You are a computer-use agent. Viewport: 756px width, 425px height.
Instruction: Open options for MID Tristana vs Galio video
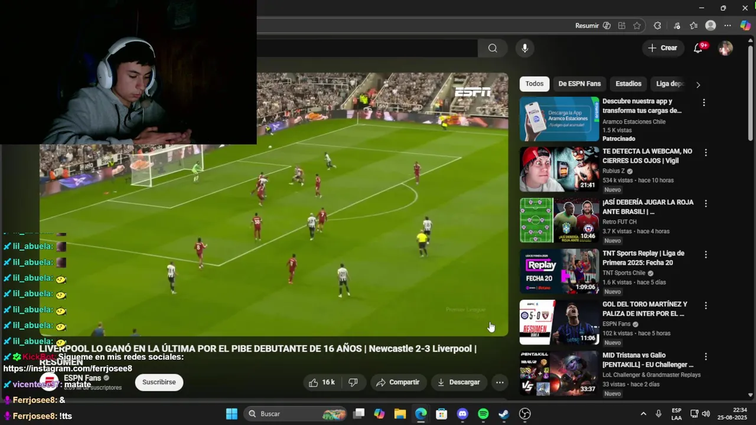[705, 357]
